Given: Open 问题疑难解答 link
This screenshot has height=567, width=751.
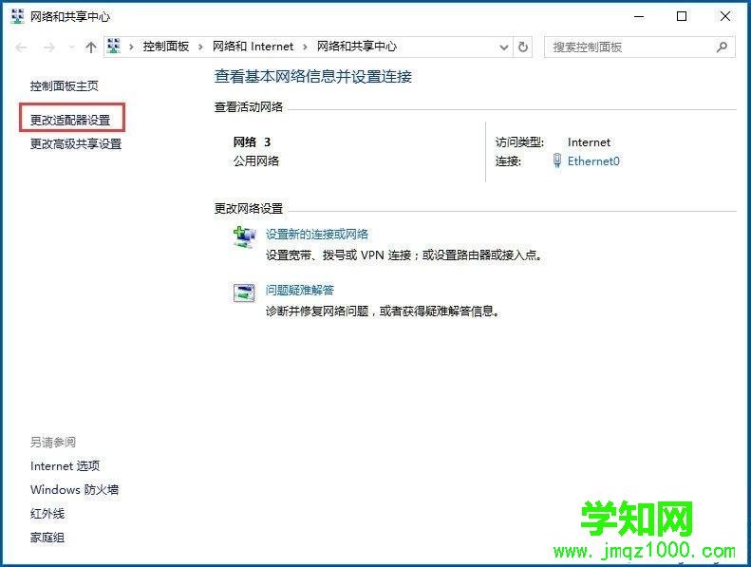Looking at the screenshot, I should click(x=300, y=290).
